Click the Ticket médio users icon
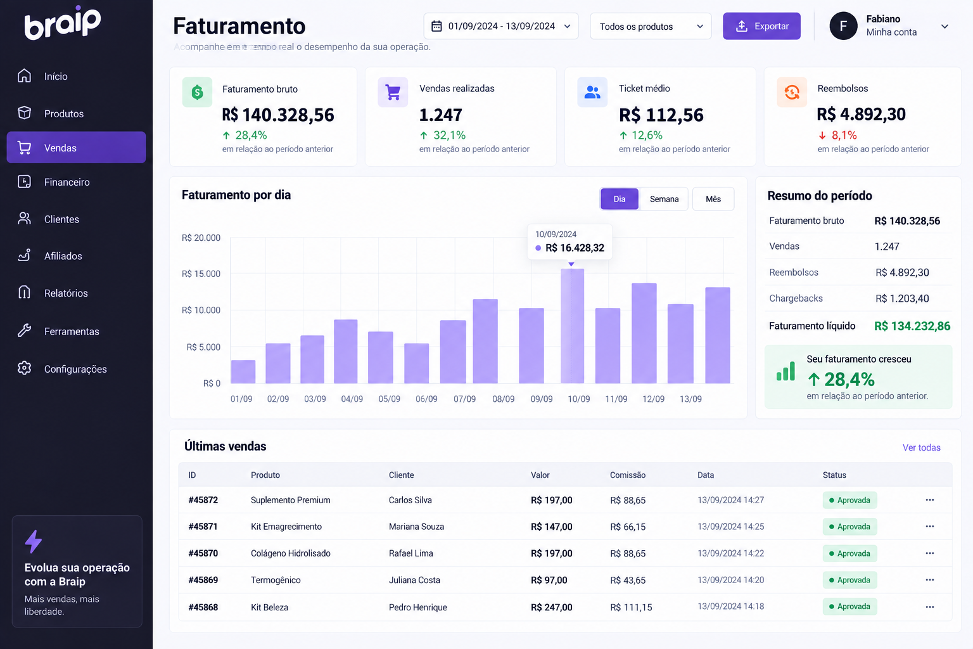 tap(592, 93)
